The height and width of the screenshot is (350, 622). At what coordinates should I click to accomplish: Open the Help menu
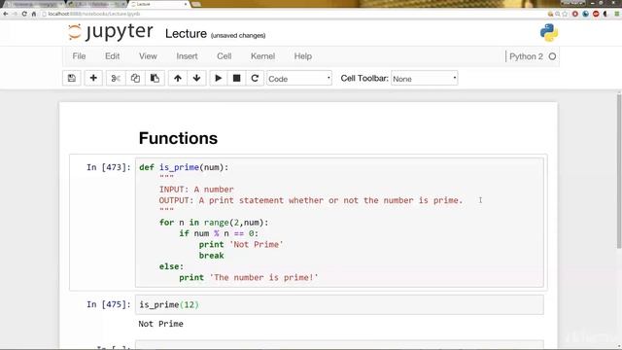302,56
